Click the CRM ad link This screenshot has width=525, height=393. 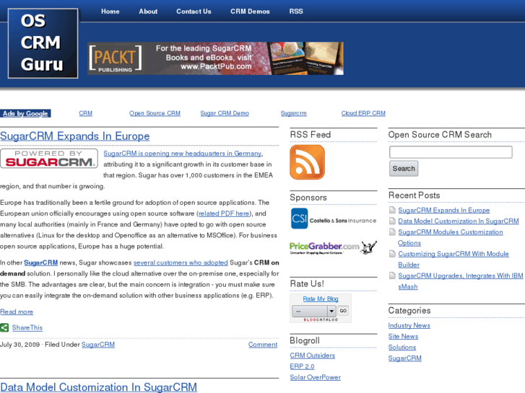pos(86,113)
